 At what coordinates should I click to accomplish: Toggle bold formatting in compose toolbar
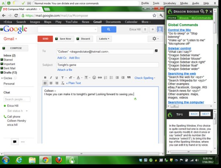45,78
